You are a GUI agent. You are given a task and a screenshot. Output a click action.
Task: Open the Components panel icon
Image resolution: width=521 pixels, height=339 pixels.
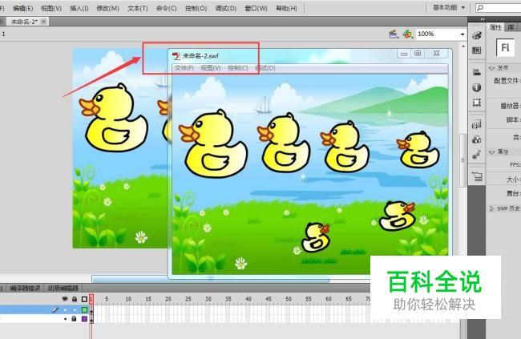pos(477,139)
